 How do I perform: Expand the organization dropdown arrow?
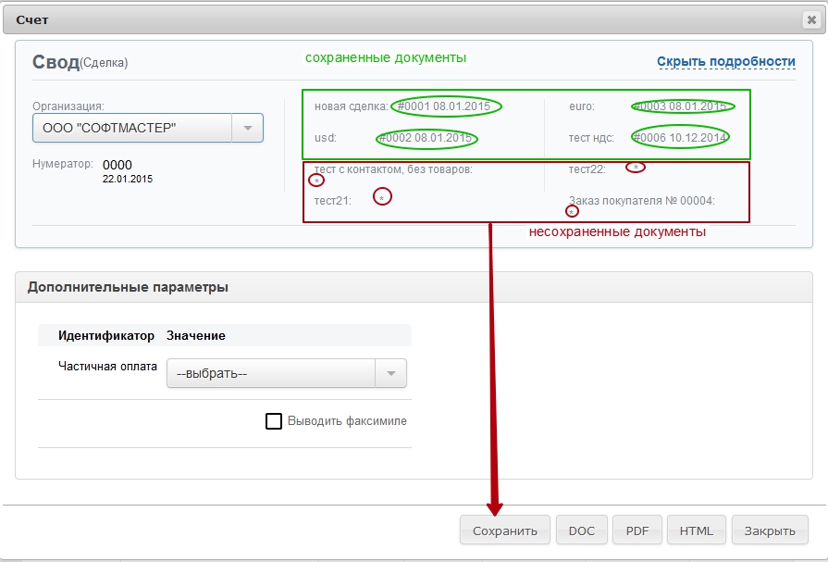point(247,128)
